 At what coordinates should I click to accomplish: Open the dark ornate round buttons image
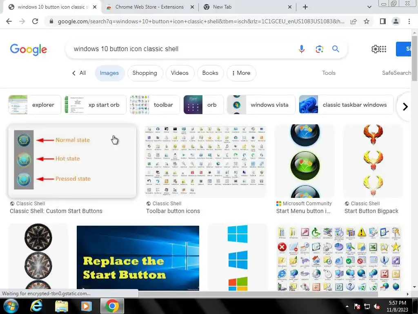38,257
